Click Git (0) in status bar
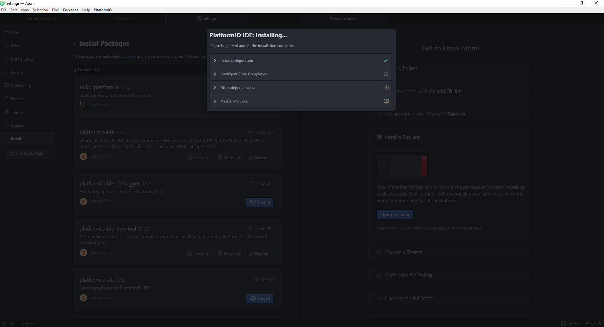 click(593, 323)
